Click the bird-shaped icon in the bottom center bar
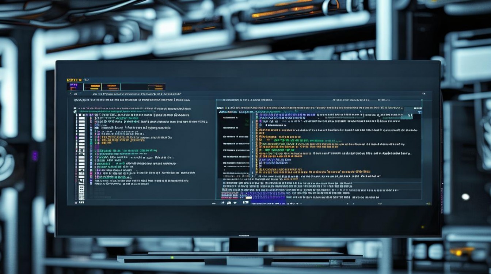The image size is (491, 274). (x=235, y=202)
